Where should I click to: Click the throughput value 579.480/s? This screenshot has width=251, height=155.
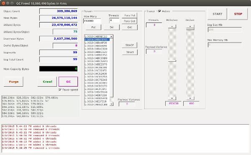click(x=51, y=97)
